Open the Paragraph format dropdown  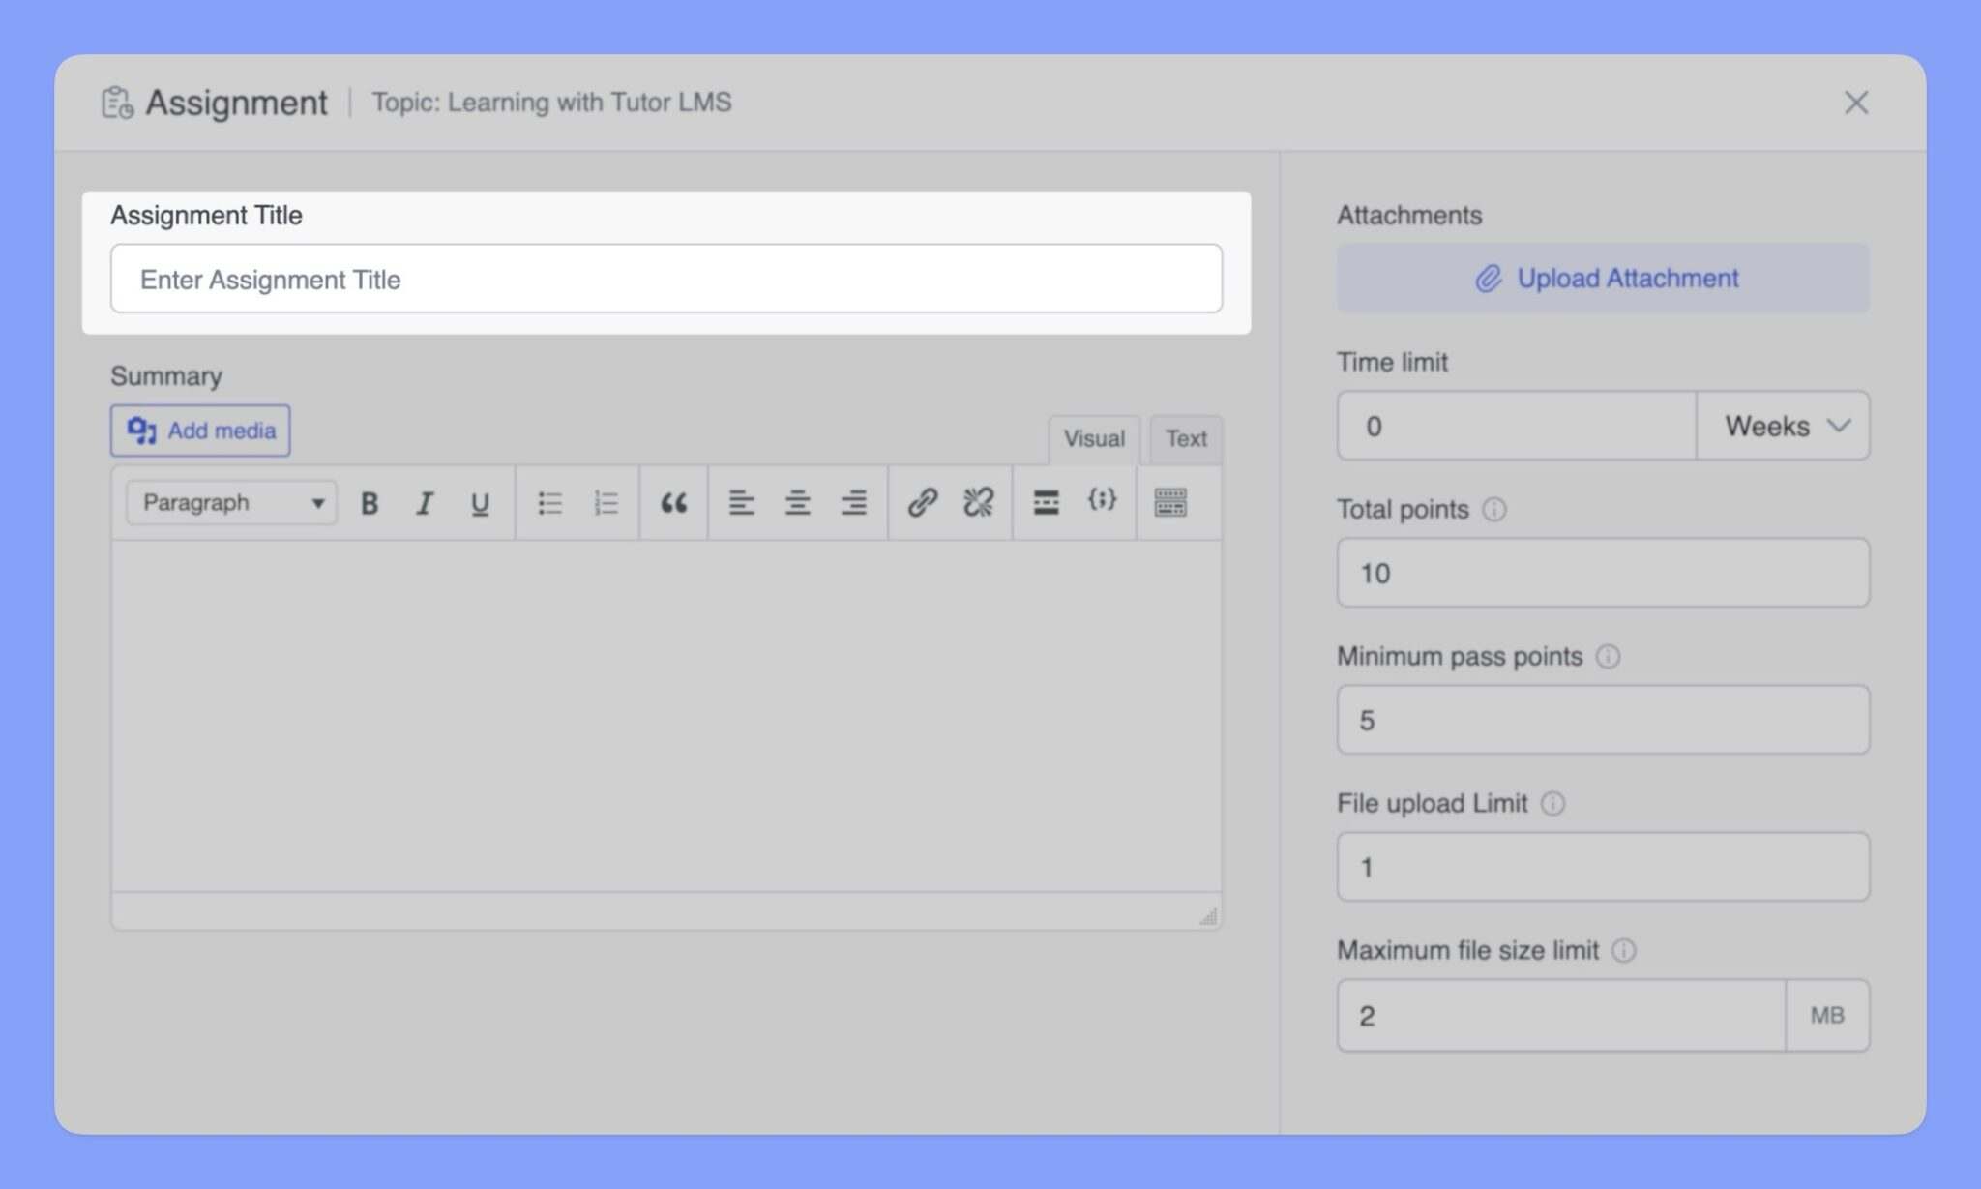point(231,503)
